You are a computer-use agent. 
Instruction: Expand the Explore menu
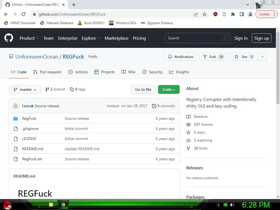pos(91,38)
